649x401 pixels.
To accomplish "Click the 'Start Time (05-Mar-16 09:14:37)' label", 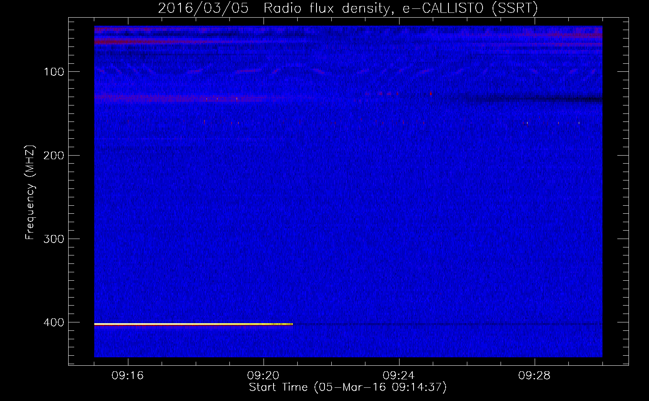I will click(x=348, y=387).
